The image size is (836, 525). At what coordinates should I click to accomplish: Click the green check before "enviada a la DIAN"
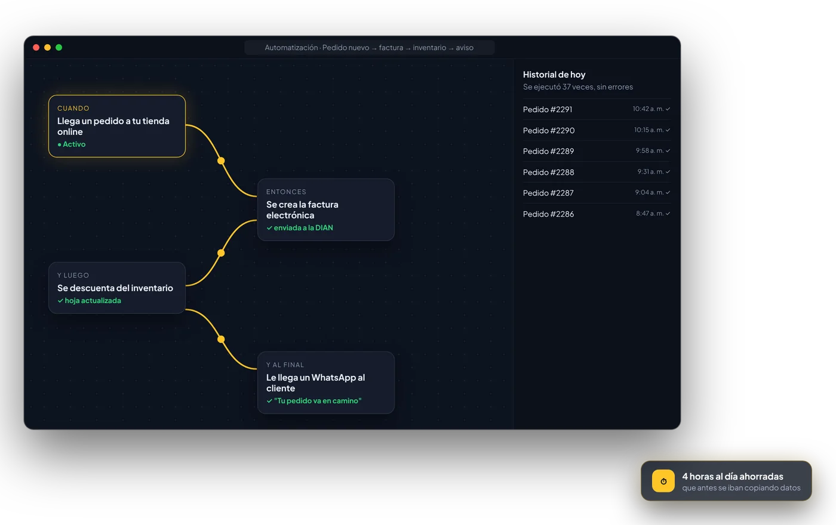(269, 228)
